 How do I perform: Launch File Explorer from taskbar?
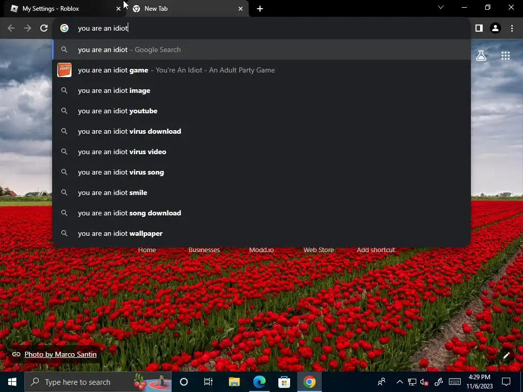pyautogui.click(x=234, y=382)
